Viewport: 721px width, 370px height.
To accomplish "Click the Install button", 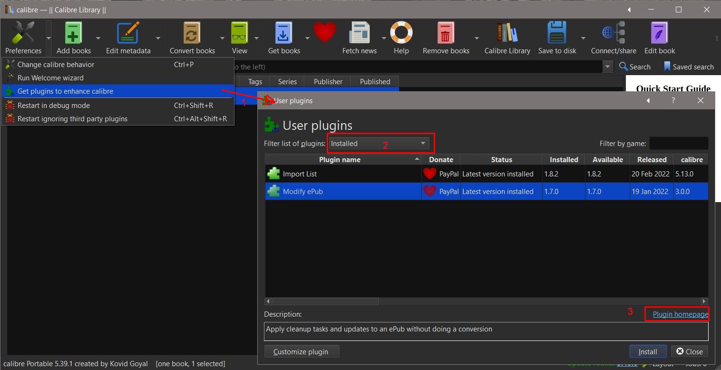I will [648, 351].
